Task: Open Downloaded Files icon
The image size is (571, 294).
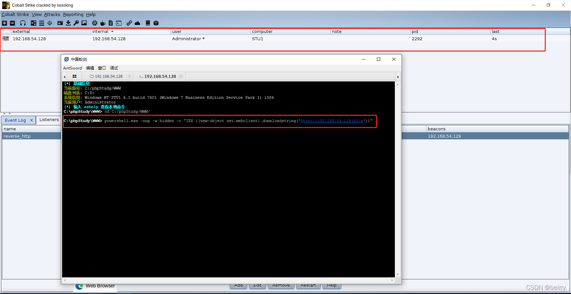Action: click(68, 23)
